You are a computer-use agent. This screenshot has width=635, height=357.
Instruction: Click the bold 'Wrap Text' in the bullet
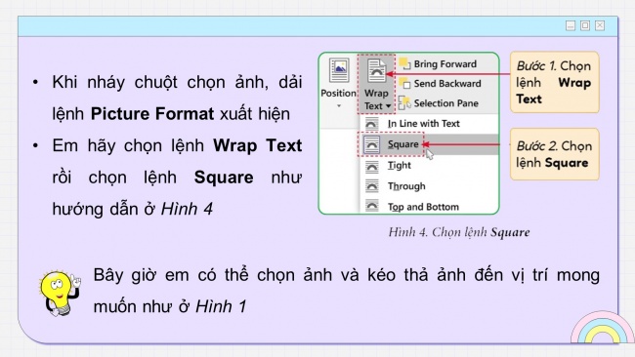click(x=258, y=145)
